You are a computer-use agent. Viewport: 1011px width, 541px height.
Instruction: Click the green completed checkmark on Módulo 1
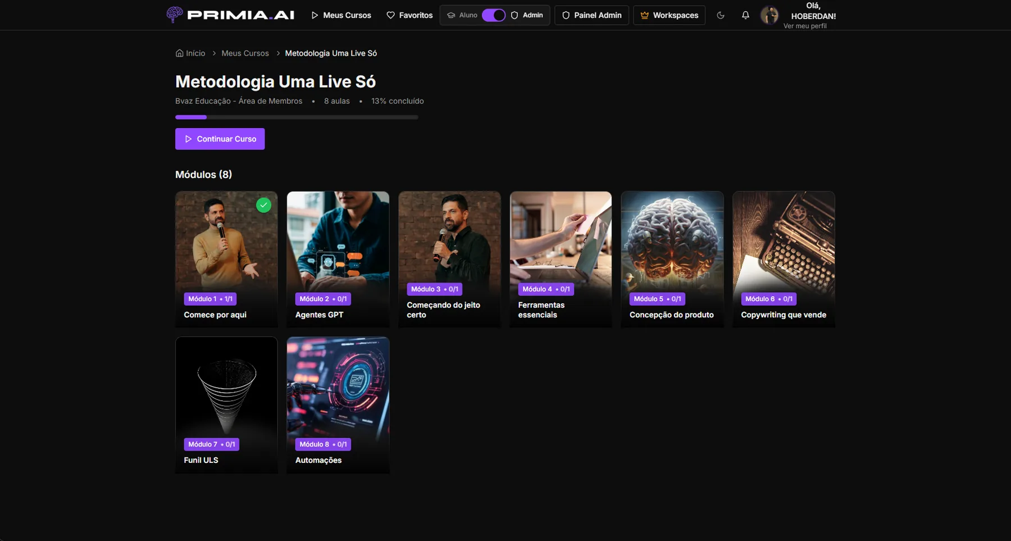point(263,205)
